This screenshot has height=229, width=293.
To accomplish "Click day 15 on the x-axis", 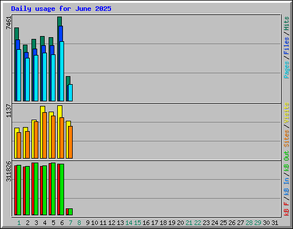I will 137,223.
